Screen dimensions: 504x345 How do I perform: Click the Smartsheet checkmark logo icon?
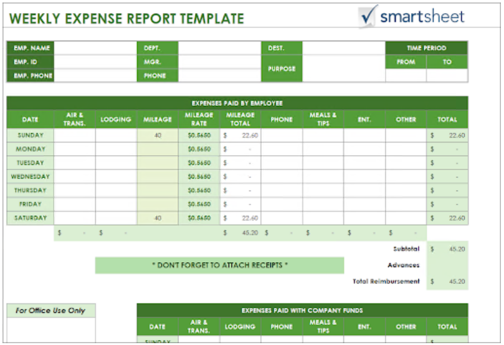click(x=369, y=16)
